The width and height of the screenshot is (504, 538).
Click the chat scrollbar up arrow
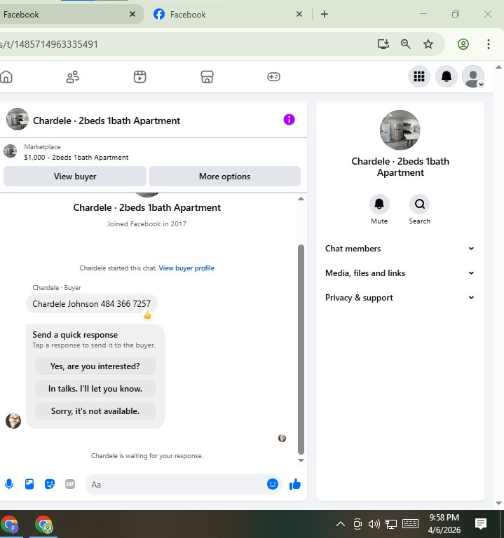(x=301, y=199)
